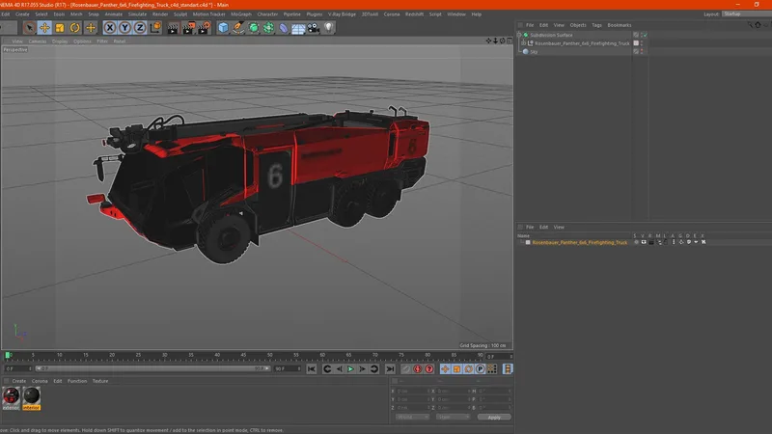Image resolution: width=772 pixels, height=434 pixels.
Task: Toggle the Rosenbauer layer View visibility
Action: (644, 242)
